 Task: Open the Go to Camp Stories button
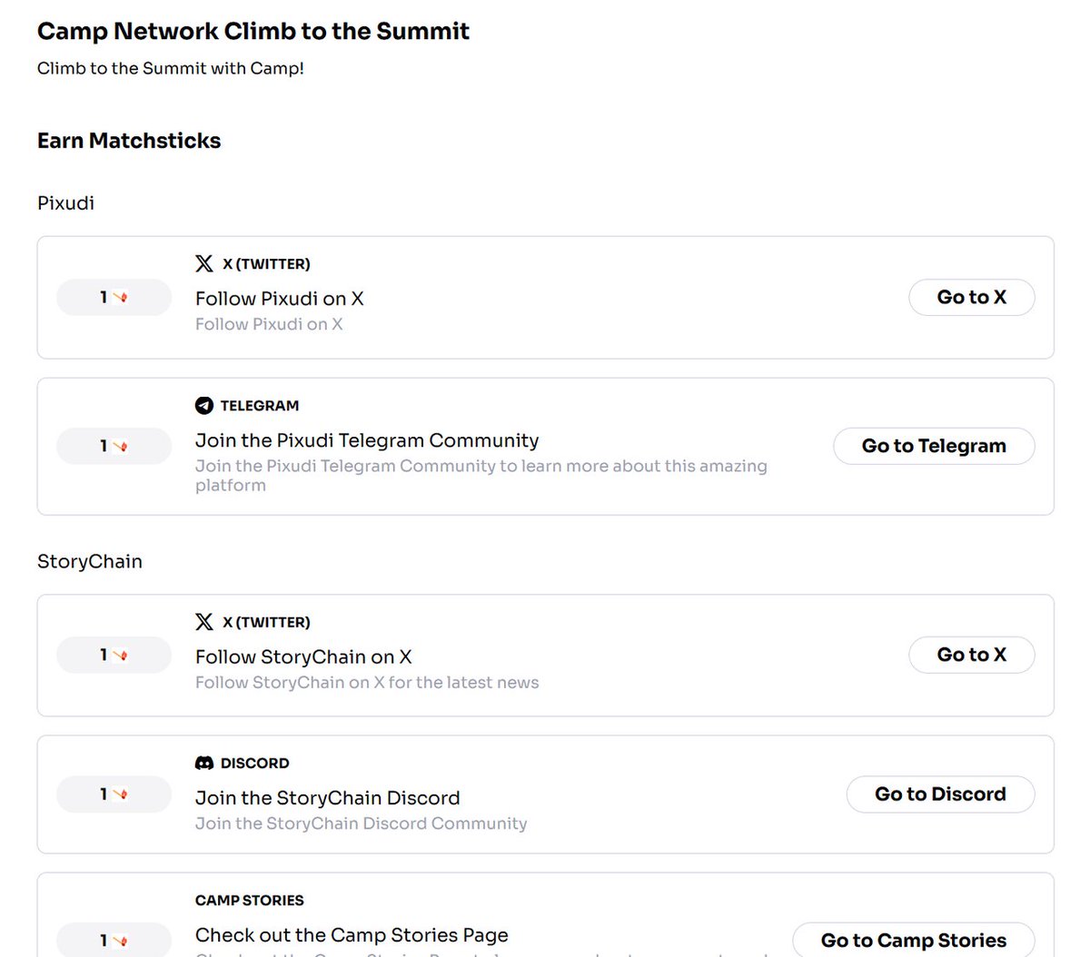coord(913,940)
